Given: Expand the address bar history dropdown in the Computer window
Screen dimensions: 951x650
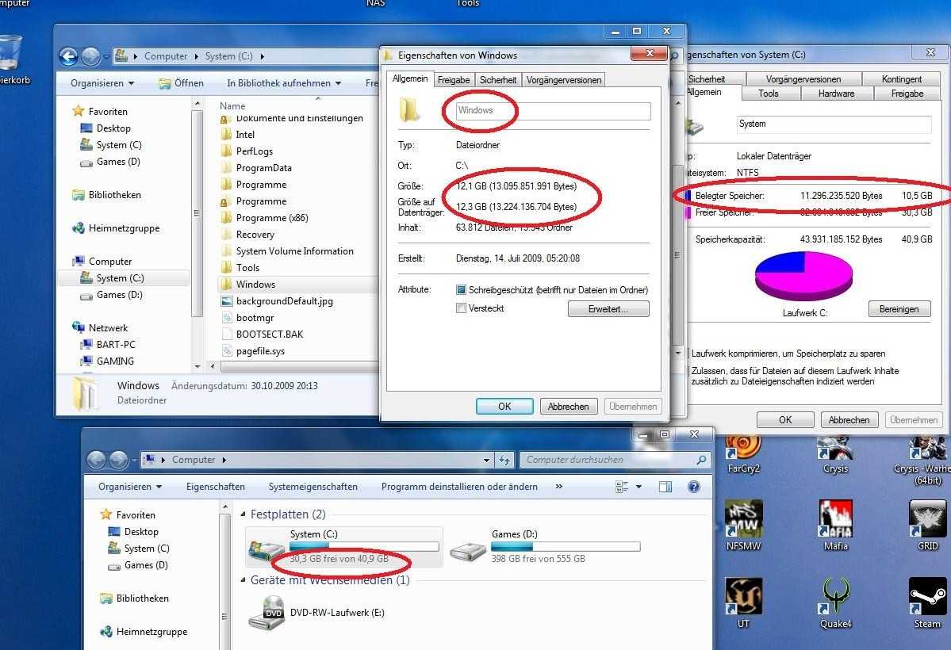Looking at the screenshot, I should tap(486, 461).
